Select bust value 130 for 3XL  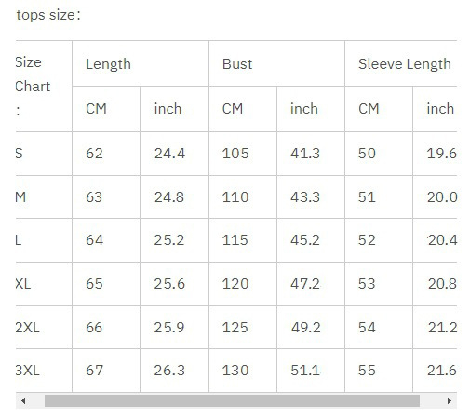coord(235,371)
